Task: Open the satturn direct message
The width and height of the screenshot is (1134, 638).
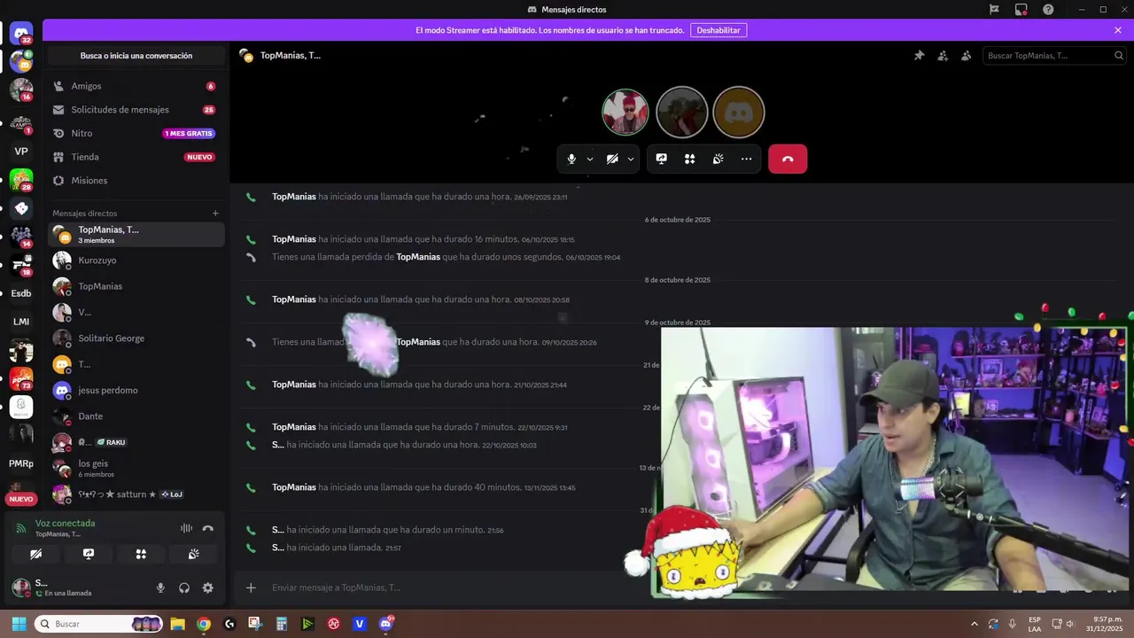Action: pos(136,494)
